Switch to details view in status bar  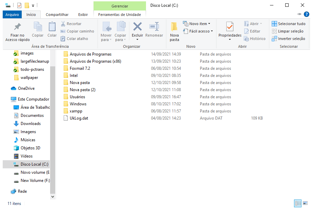[x=298, y=203]
